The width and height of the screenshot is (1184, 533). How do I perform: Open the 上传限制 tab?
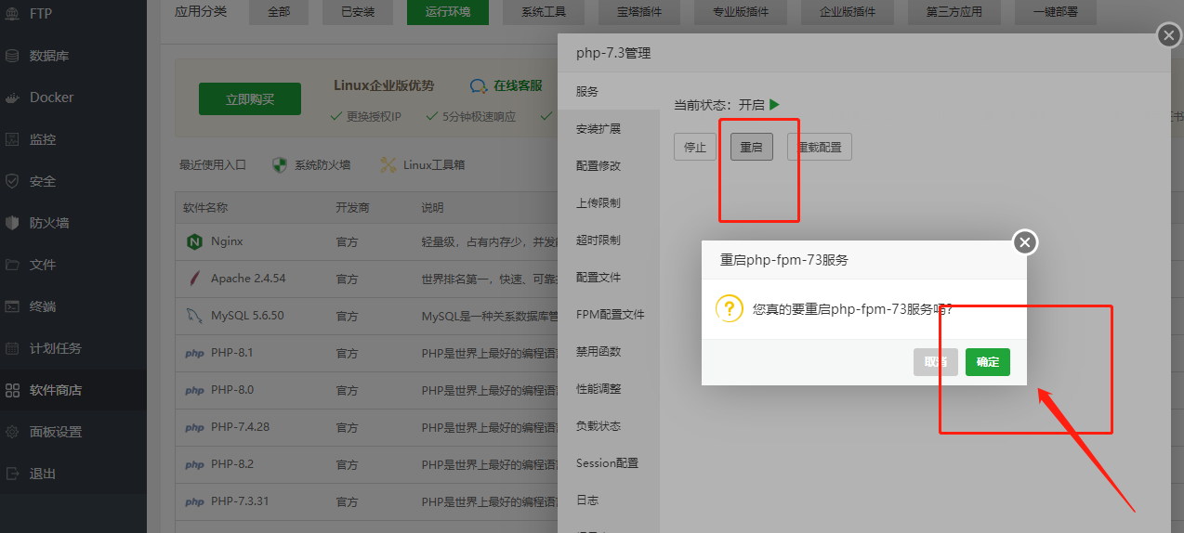(x=609, y=203)
